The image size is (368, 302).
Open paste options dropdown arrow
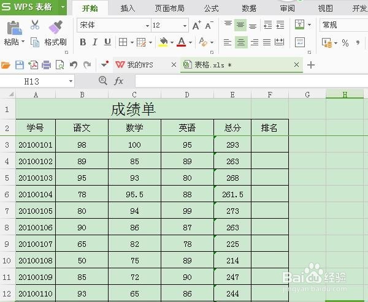point(23,42)
